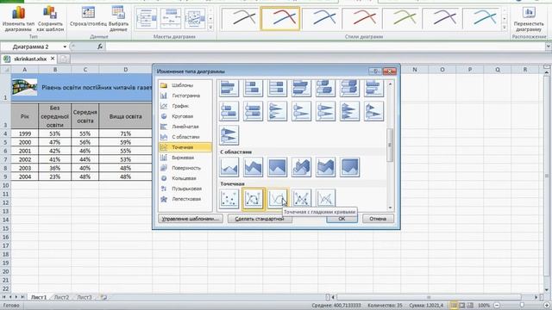Choose scatter with straight lines icon

[x=326, y=199]
